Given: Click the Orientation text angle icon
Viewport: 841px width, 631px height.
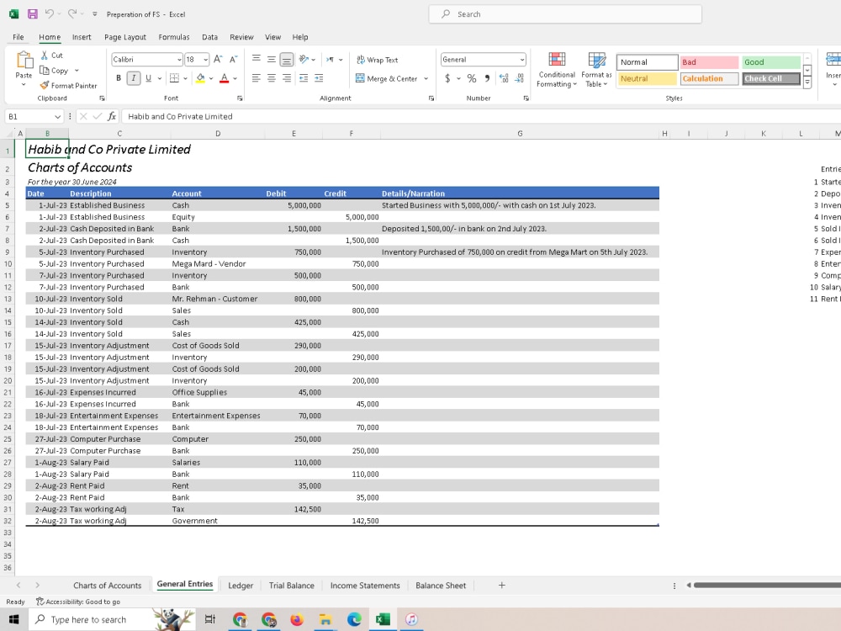Looking at the screenshot, I should pos(304,59).
